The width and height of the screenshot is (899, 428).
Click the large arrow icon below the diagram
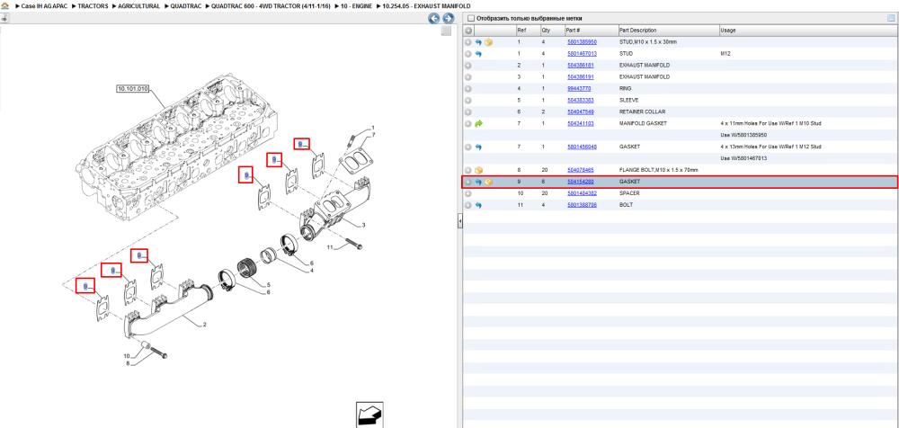pos(369,415)
